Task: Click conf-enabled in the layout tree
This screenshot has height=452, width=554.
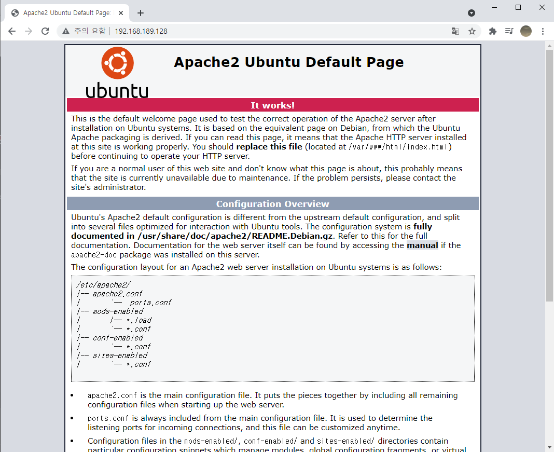Action: pos(118,338)
